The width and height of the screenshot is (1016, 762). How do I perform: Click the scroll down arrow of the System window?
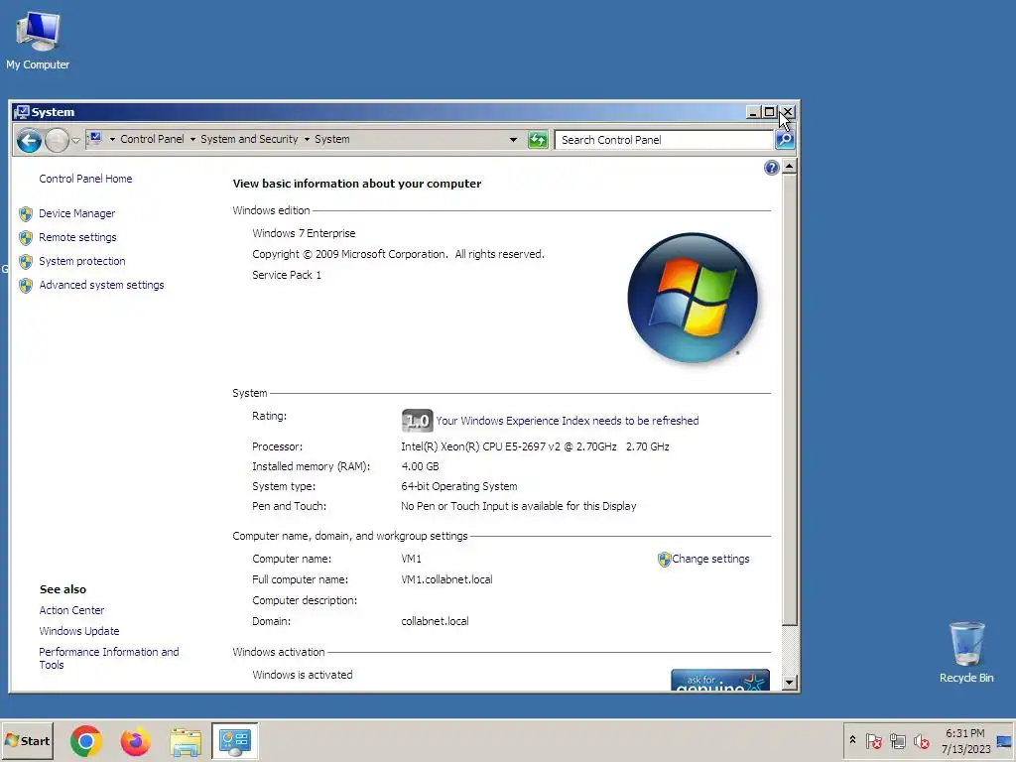point(789,682)
